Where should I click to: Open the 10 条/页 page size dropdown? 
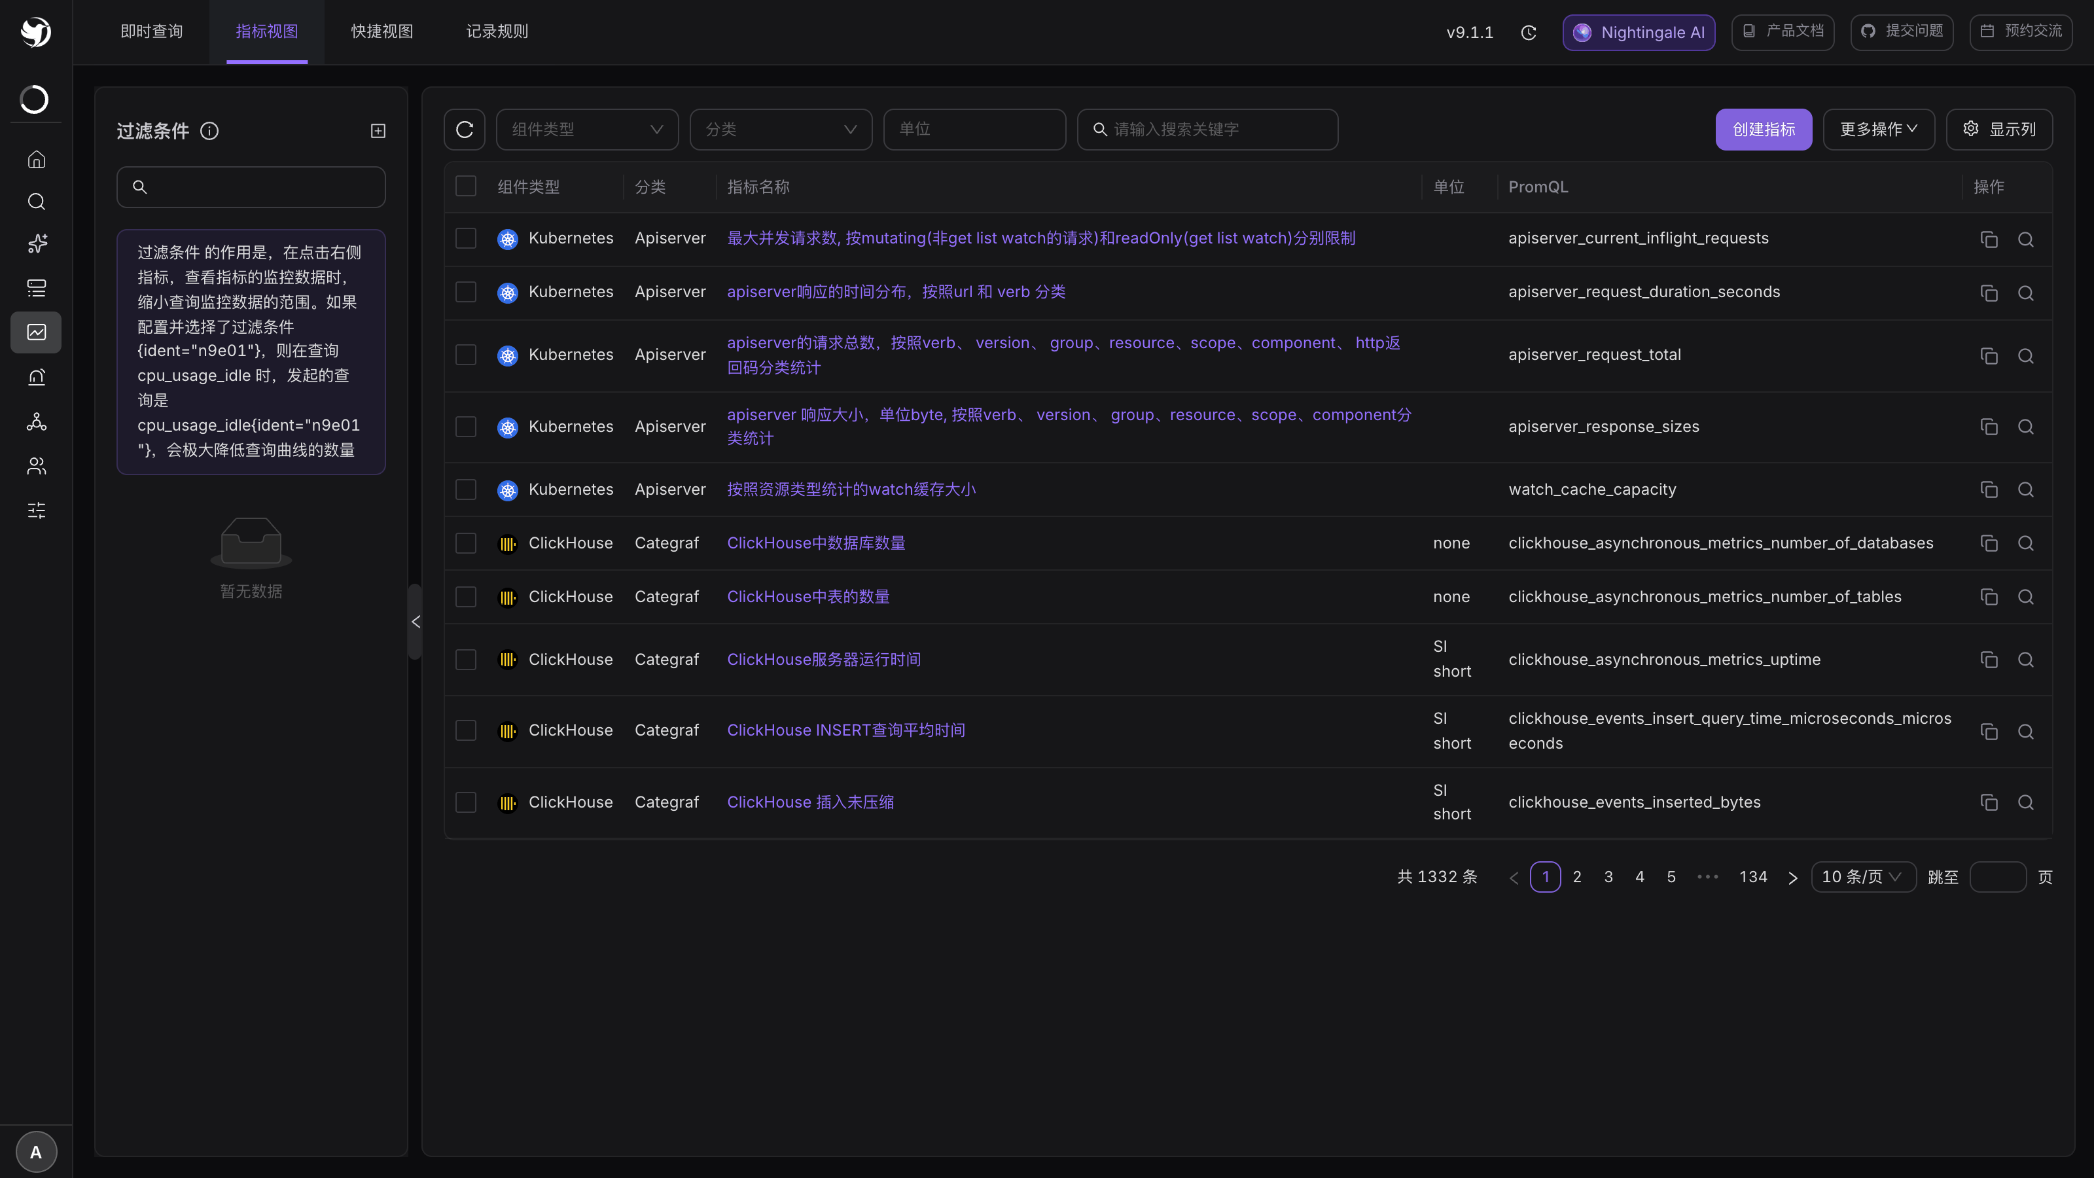tap(1863, 877)
